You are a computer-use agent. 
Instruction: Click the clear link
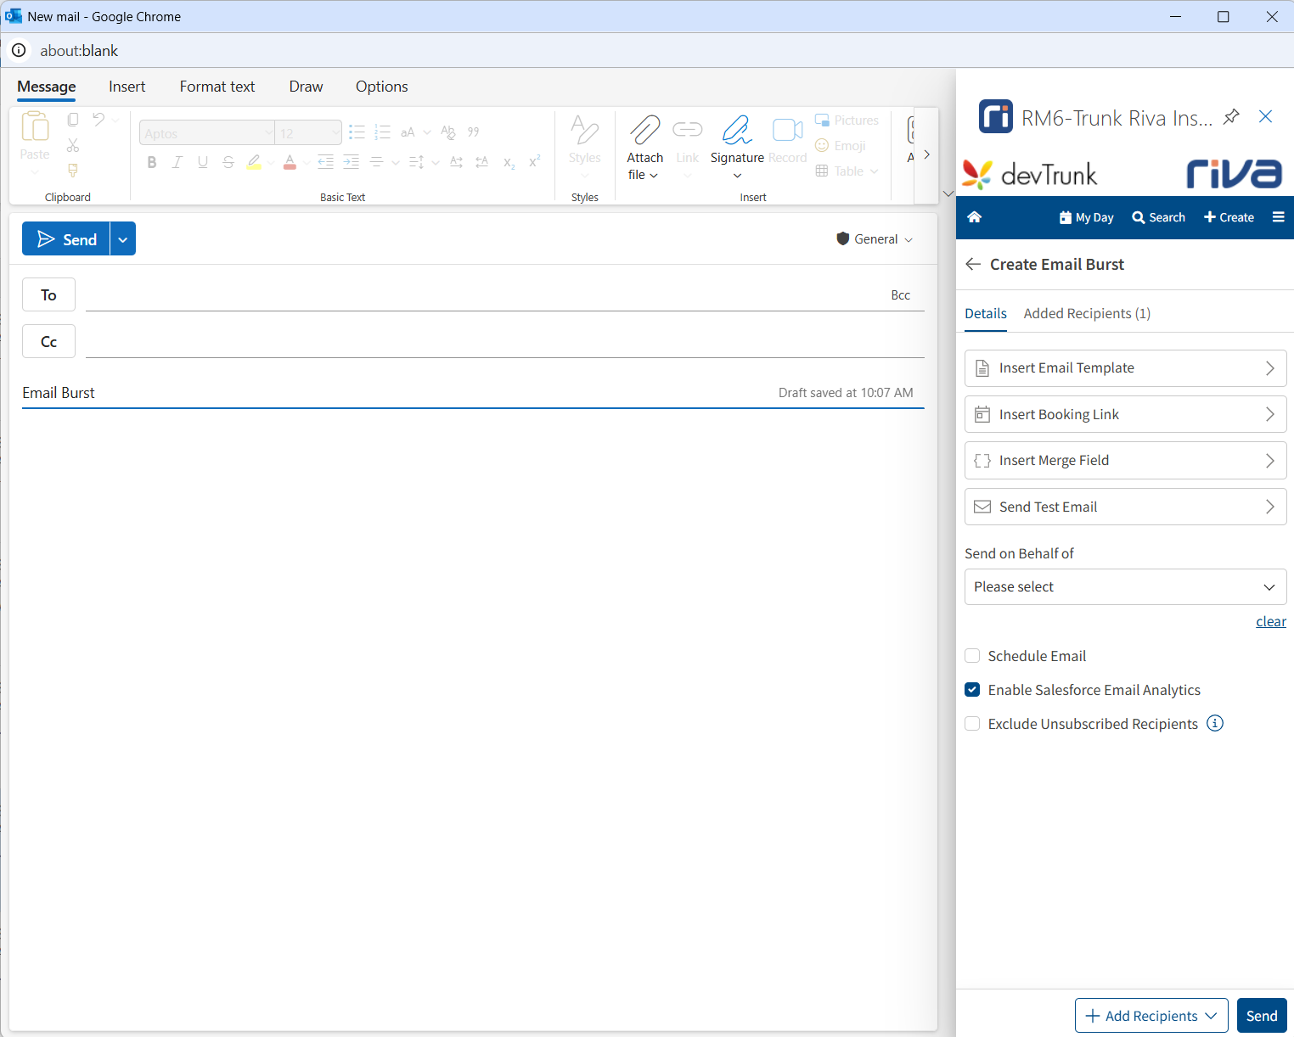pos(1270,622)
